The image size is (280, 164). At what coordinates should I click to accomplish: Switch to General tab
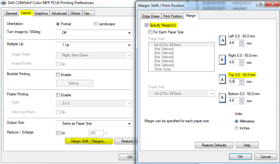point(11,13)
